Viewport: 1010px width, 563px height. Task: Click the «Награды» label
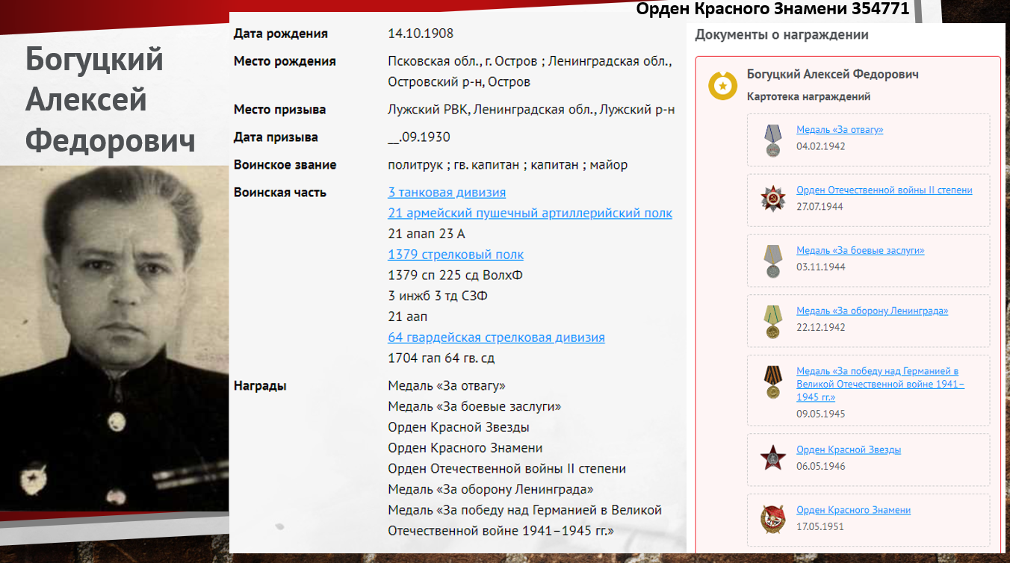click(x=260, y=386)
